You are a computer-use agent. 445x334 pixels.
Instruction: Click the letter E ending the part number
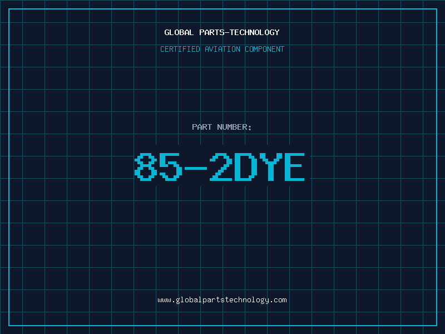point(293,168)
